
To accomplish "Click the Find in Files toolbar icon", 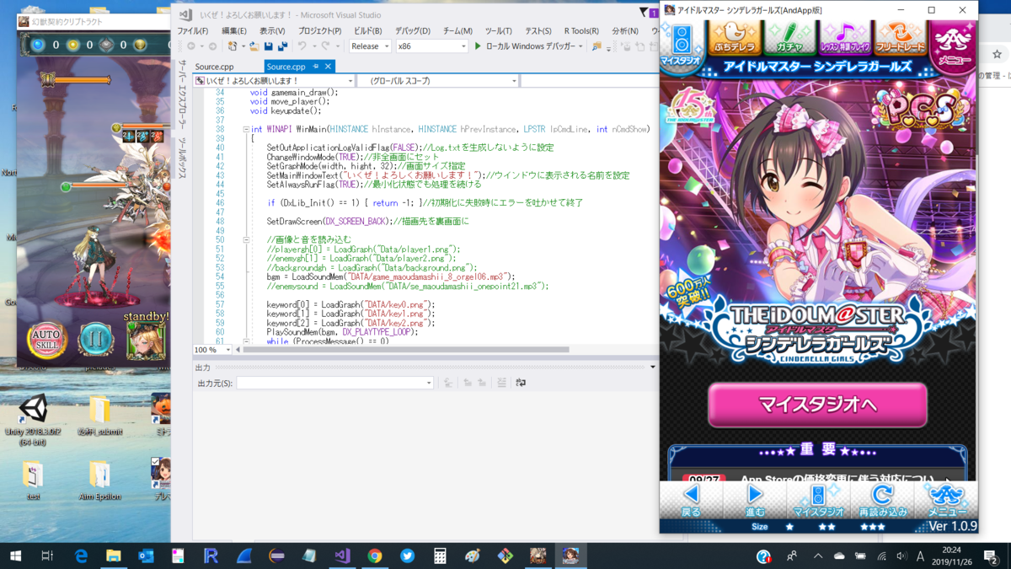I will [596, 46].
